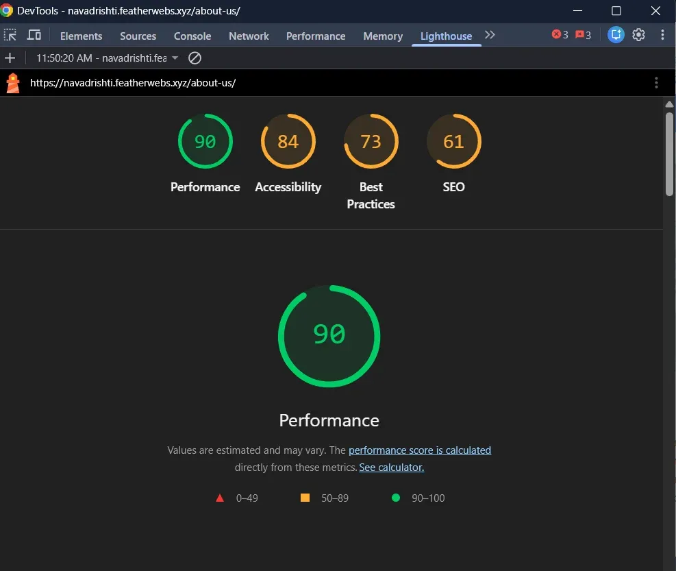Screen dimensions: 676x571
Task: Activate the inspect element picker icon
Action: point(10,36)
